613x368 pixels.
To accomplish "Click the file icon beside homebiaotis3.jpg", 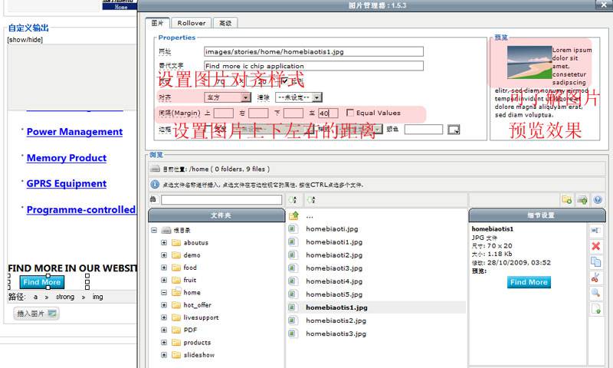I will click(292, 333).
